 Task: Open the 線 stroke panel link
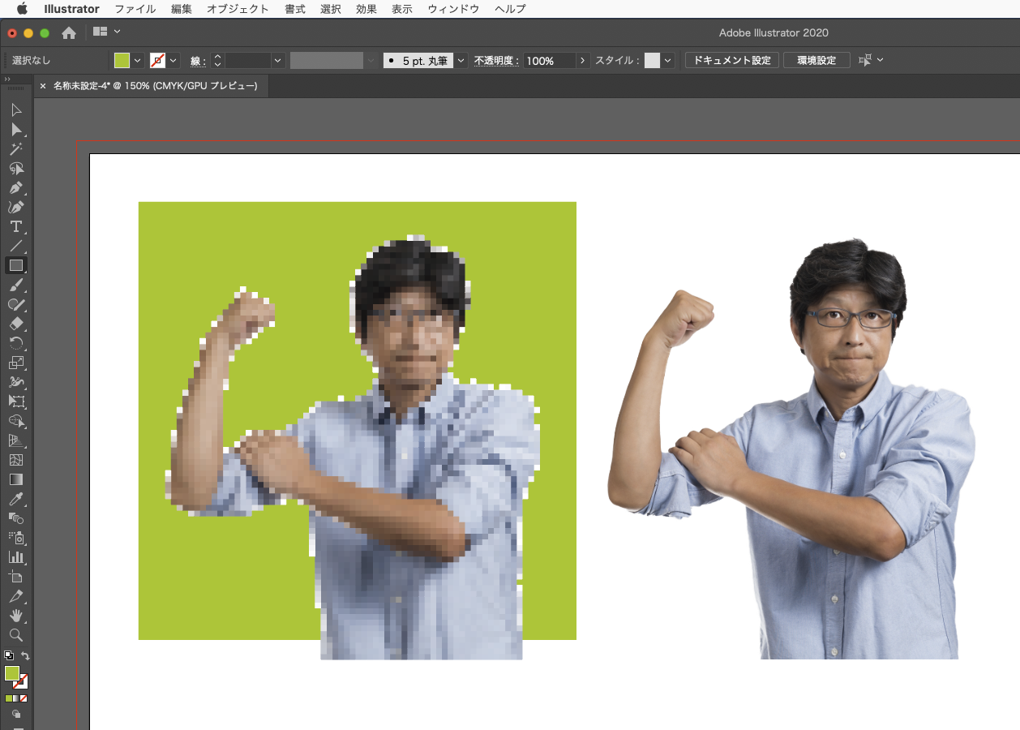(x=199, y=61)
